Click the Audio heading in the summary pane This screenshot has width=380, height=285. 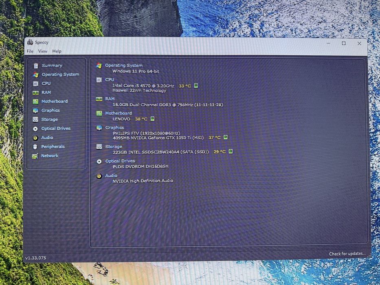tap(111, 175)
